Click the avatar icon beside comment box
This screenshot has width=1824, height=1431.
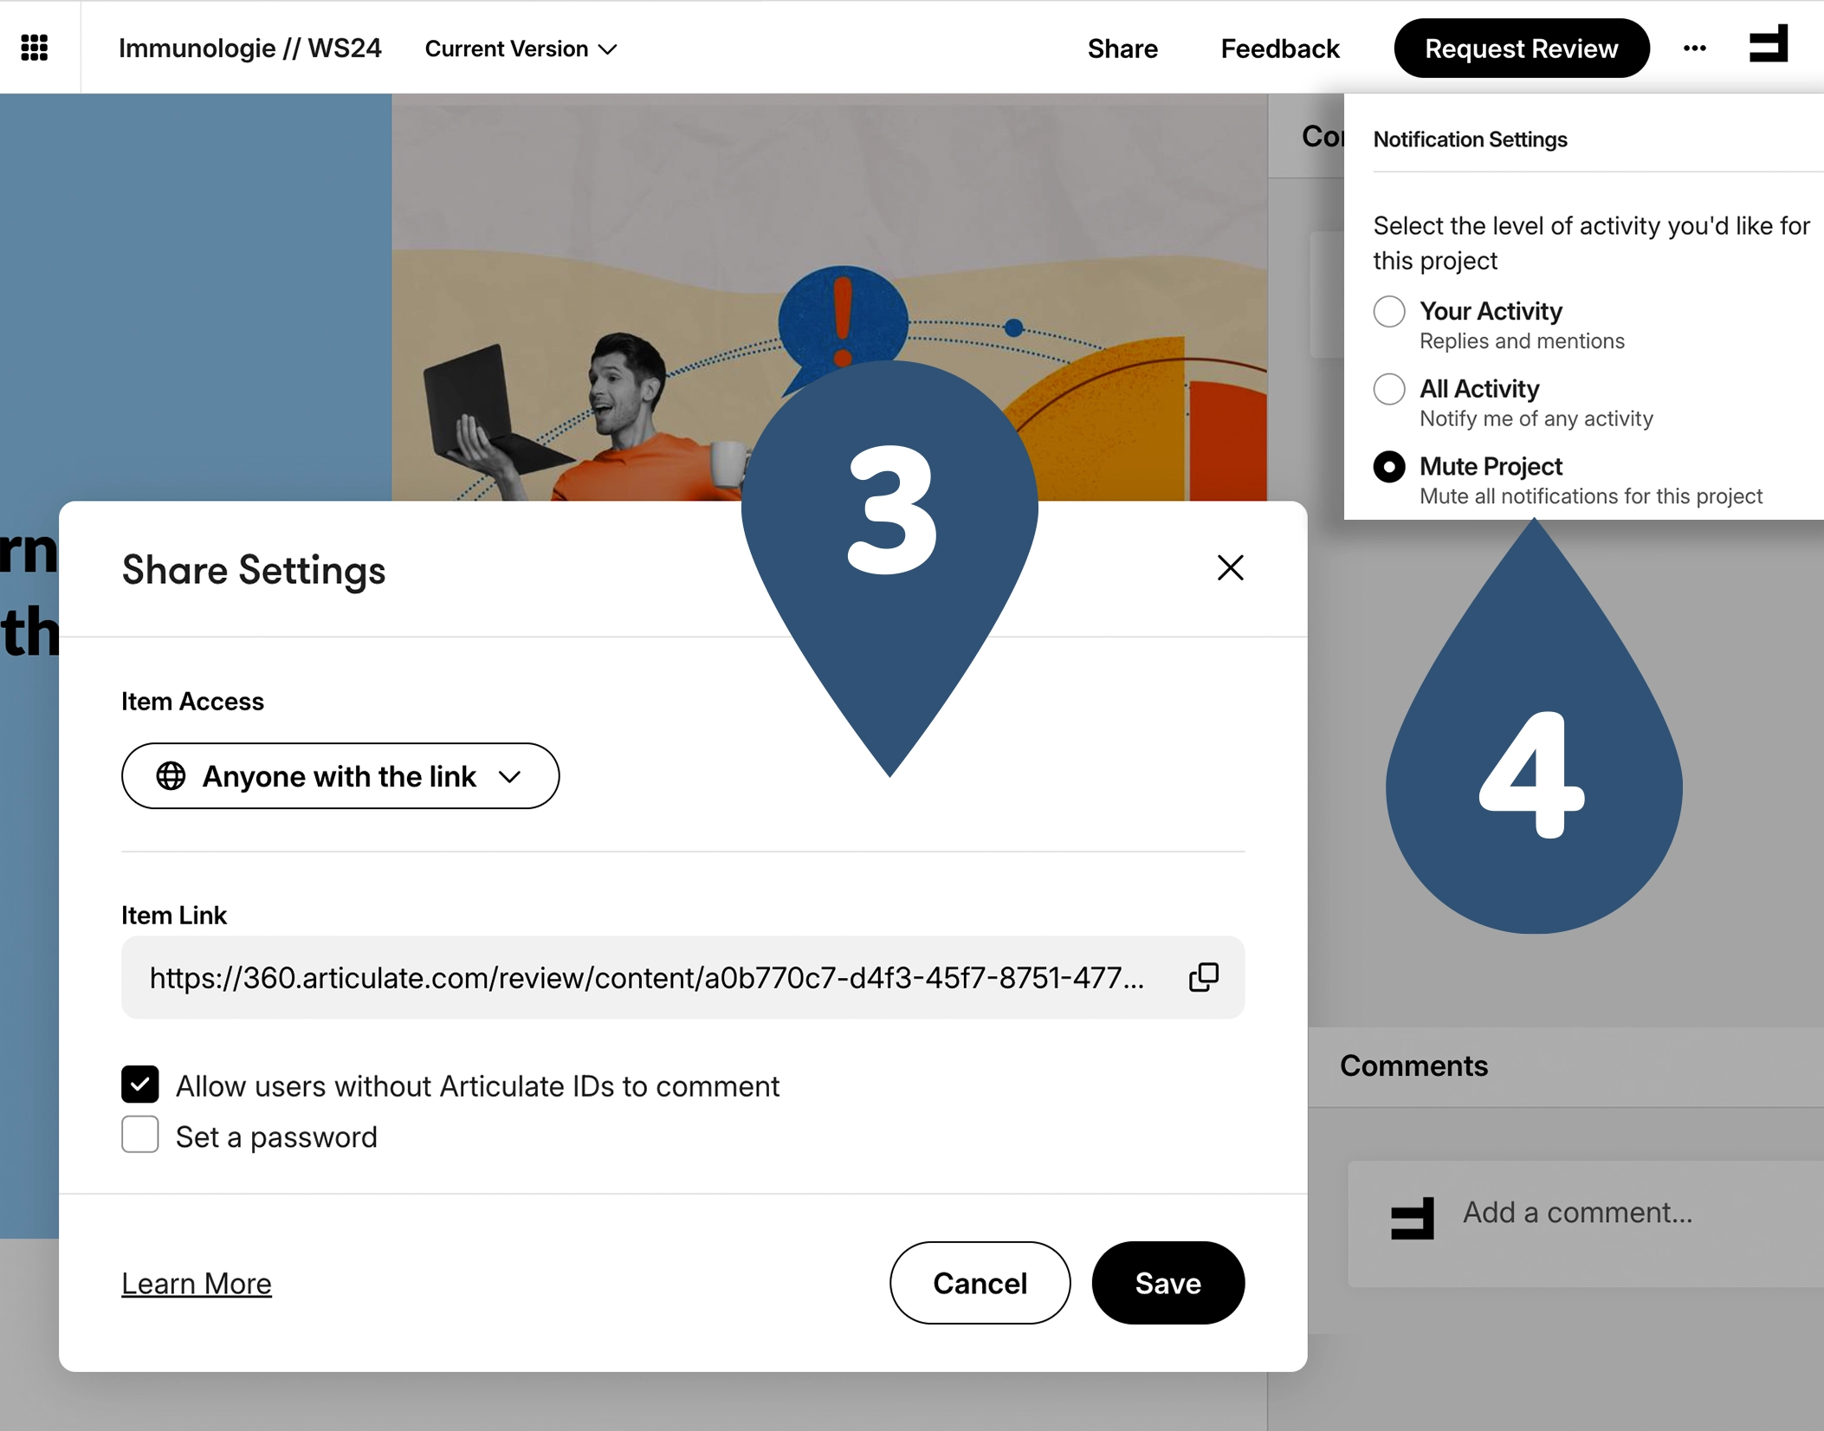tap(1412, 1218)
